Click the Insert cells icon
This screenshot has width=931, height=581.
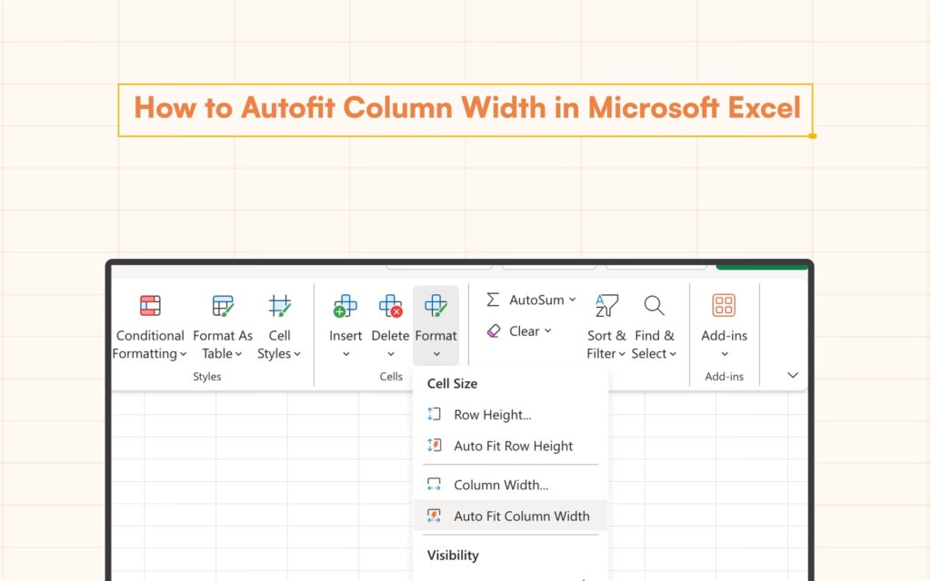[x=345, y=306]
